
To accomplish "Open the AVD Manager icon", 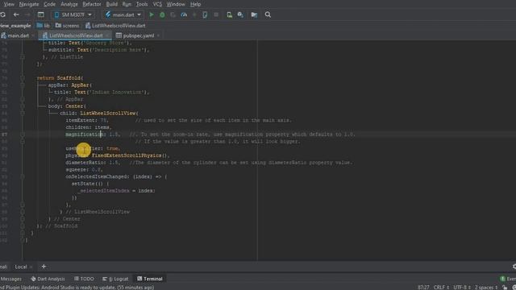I will [229, 14].
